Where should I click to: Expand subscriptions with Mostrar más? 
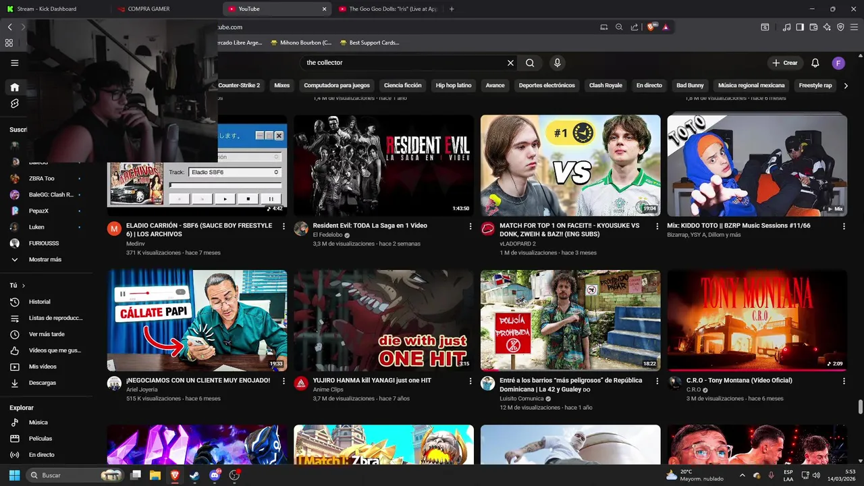46,259
